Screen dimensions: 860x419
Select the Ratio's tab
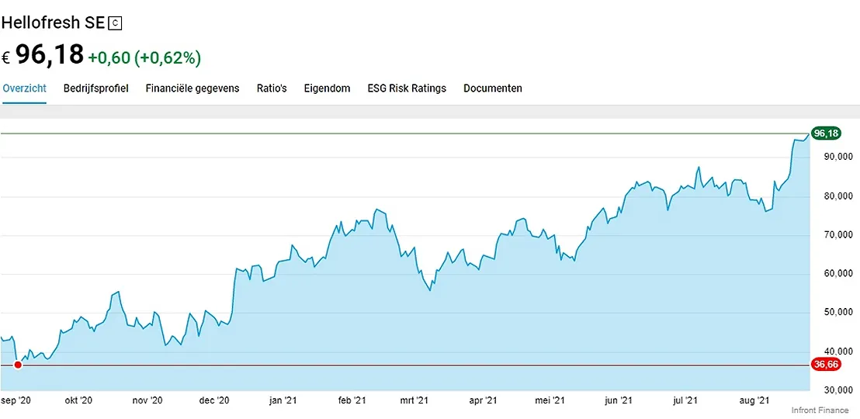pyautogui.click(x=272, y=88)
